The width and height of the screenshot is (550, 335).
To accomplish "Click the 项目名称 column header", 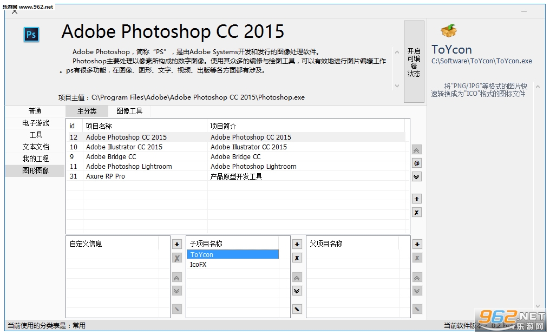I will coord(145,126).
